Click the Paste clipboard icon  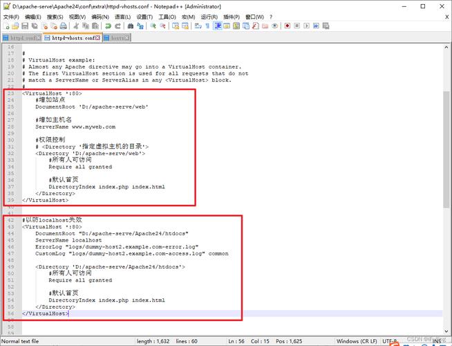pyautogui.click(x=95, y=26)
